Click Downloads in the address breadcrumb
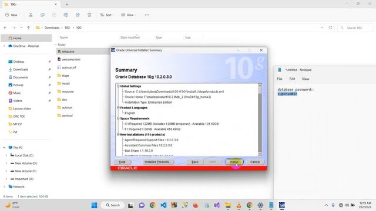Screen dimensions: 376x211 click(52, 28)
